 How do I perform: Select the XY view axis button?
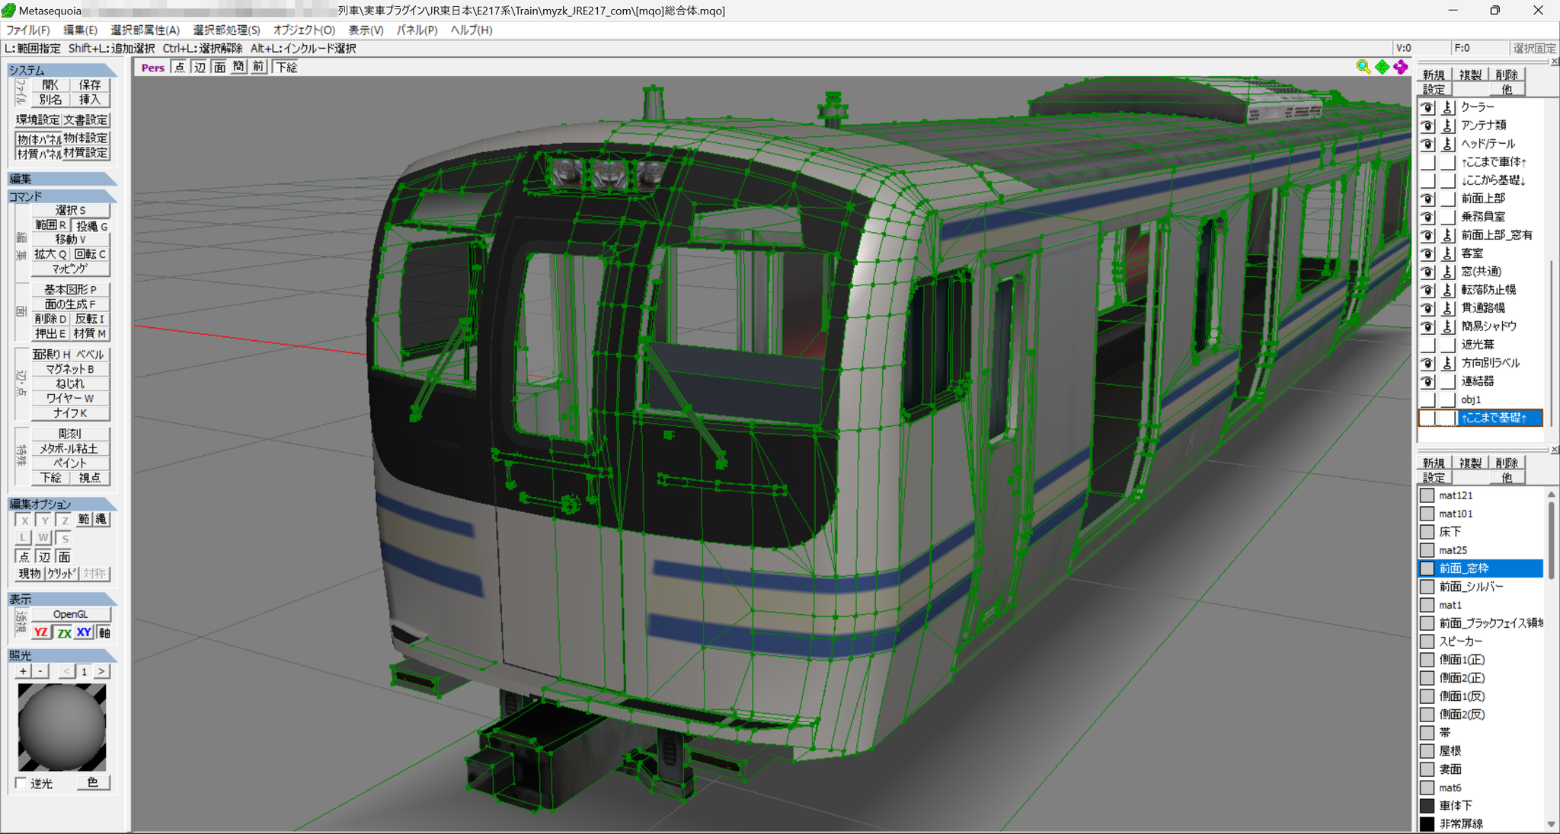[84, 632]
